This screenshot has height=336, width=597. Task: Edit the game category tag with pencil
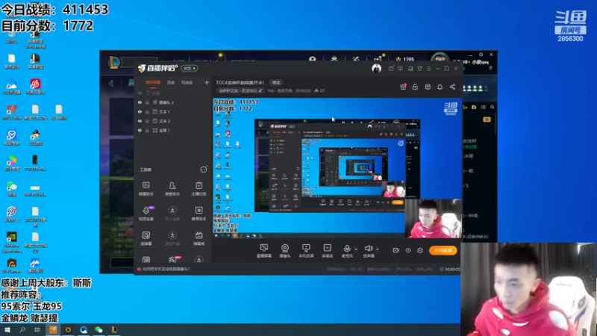tap(240, 90)
